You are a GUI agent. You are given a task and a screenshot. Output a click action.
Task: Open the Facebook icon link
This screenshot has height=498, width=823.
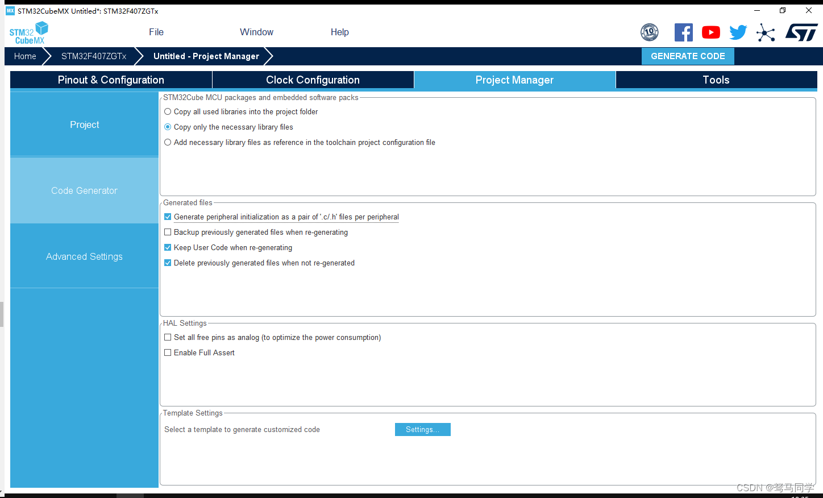pos(684,32)
